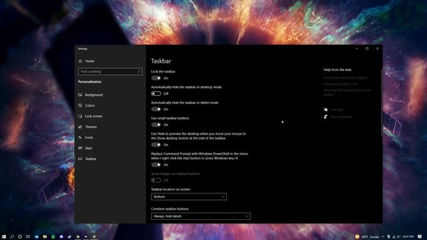Open taskbar Search magnifier icon
Image resolution: width=427 pixels, height=240 pixels.
12,237
